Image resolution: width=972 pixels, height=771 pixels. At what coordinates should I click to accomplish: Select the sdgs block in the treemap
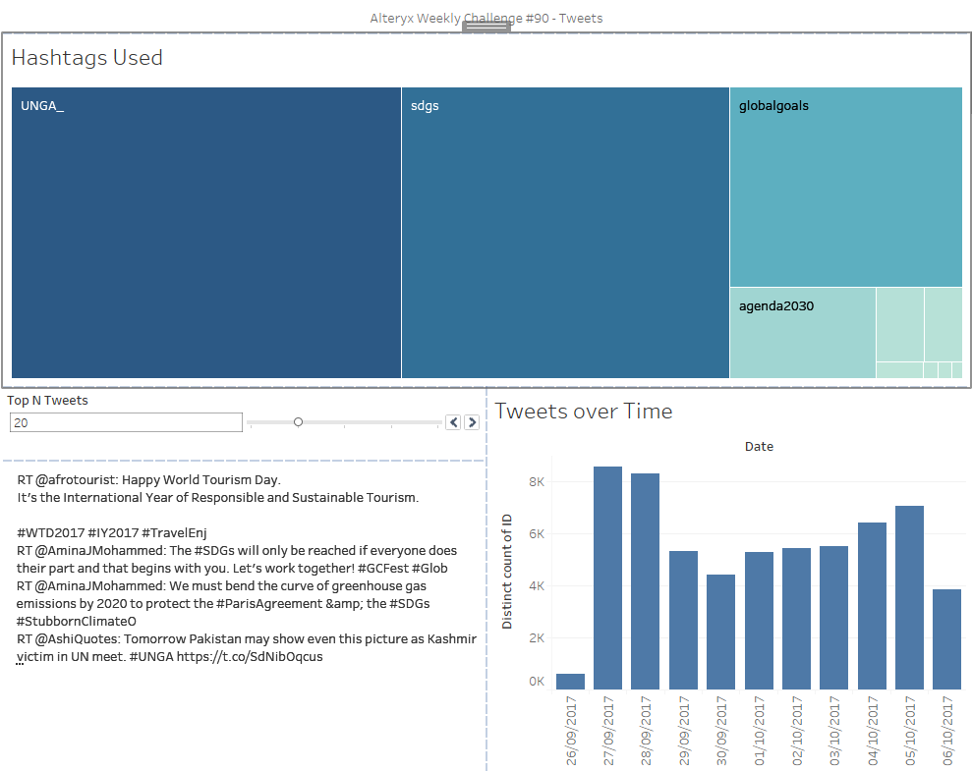pyautogui.click(x=565, y=233)
